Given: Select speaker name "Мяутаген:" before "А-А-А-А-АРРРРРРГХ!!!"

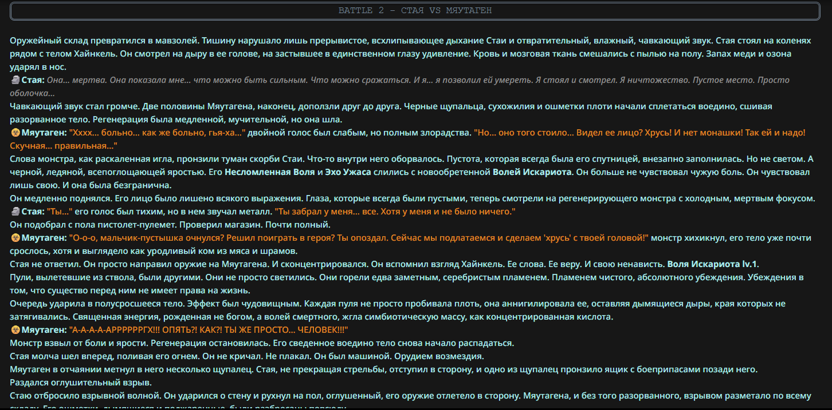Looking at the screenshot, I should coord(45,330).
